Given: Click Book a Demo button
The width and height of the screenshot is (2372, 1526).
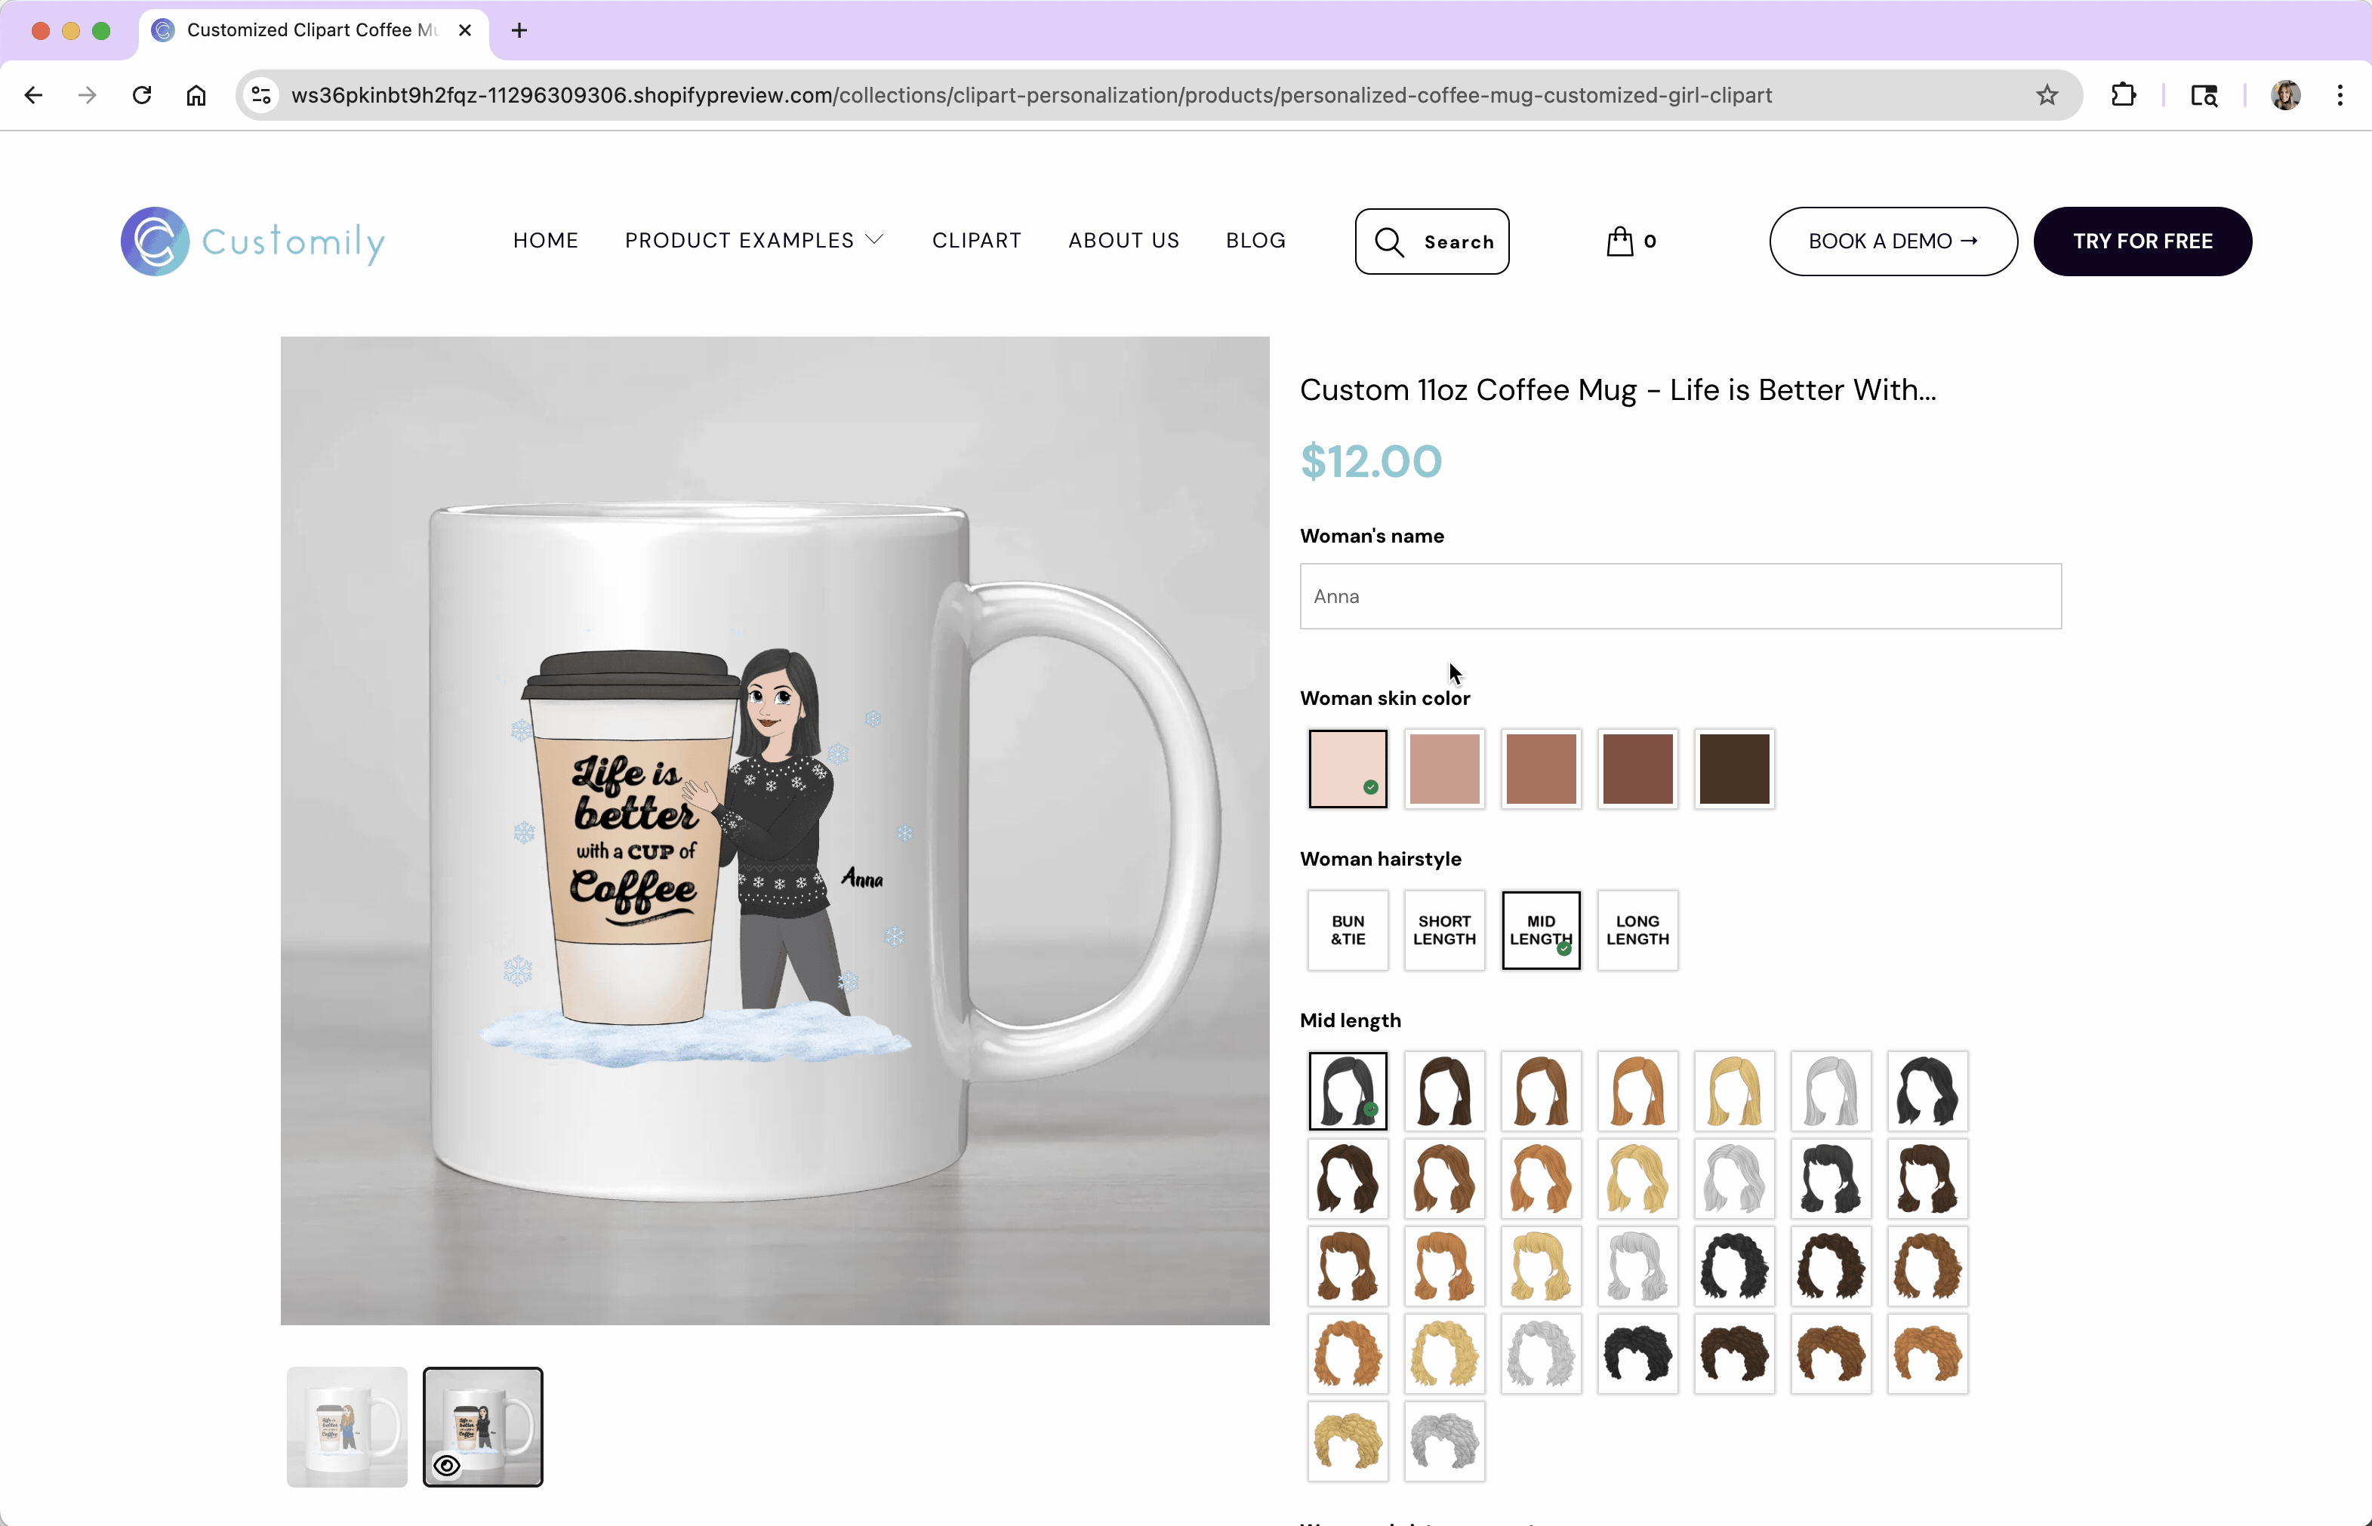Looking at the screenshot, I should pyautogui.click(x=1893, y=241).
